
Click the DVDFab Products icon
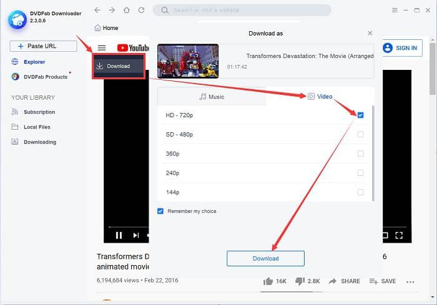15,77
